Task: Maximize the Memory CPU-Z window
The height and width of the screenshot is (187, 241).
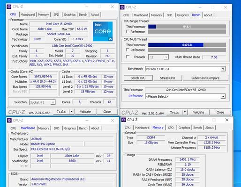Action: click(x=214, y=120)
